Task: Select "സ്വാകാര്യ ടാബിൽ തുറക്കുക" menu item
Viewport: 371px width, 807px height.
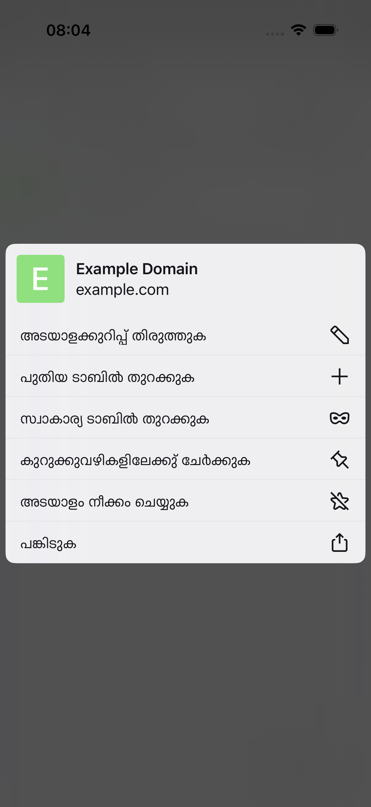Action: 185,418
